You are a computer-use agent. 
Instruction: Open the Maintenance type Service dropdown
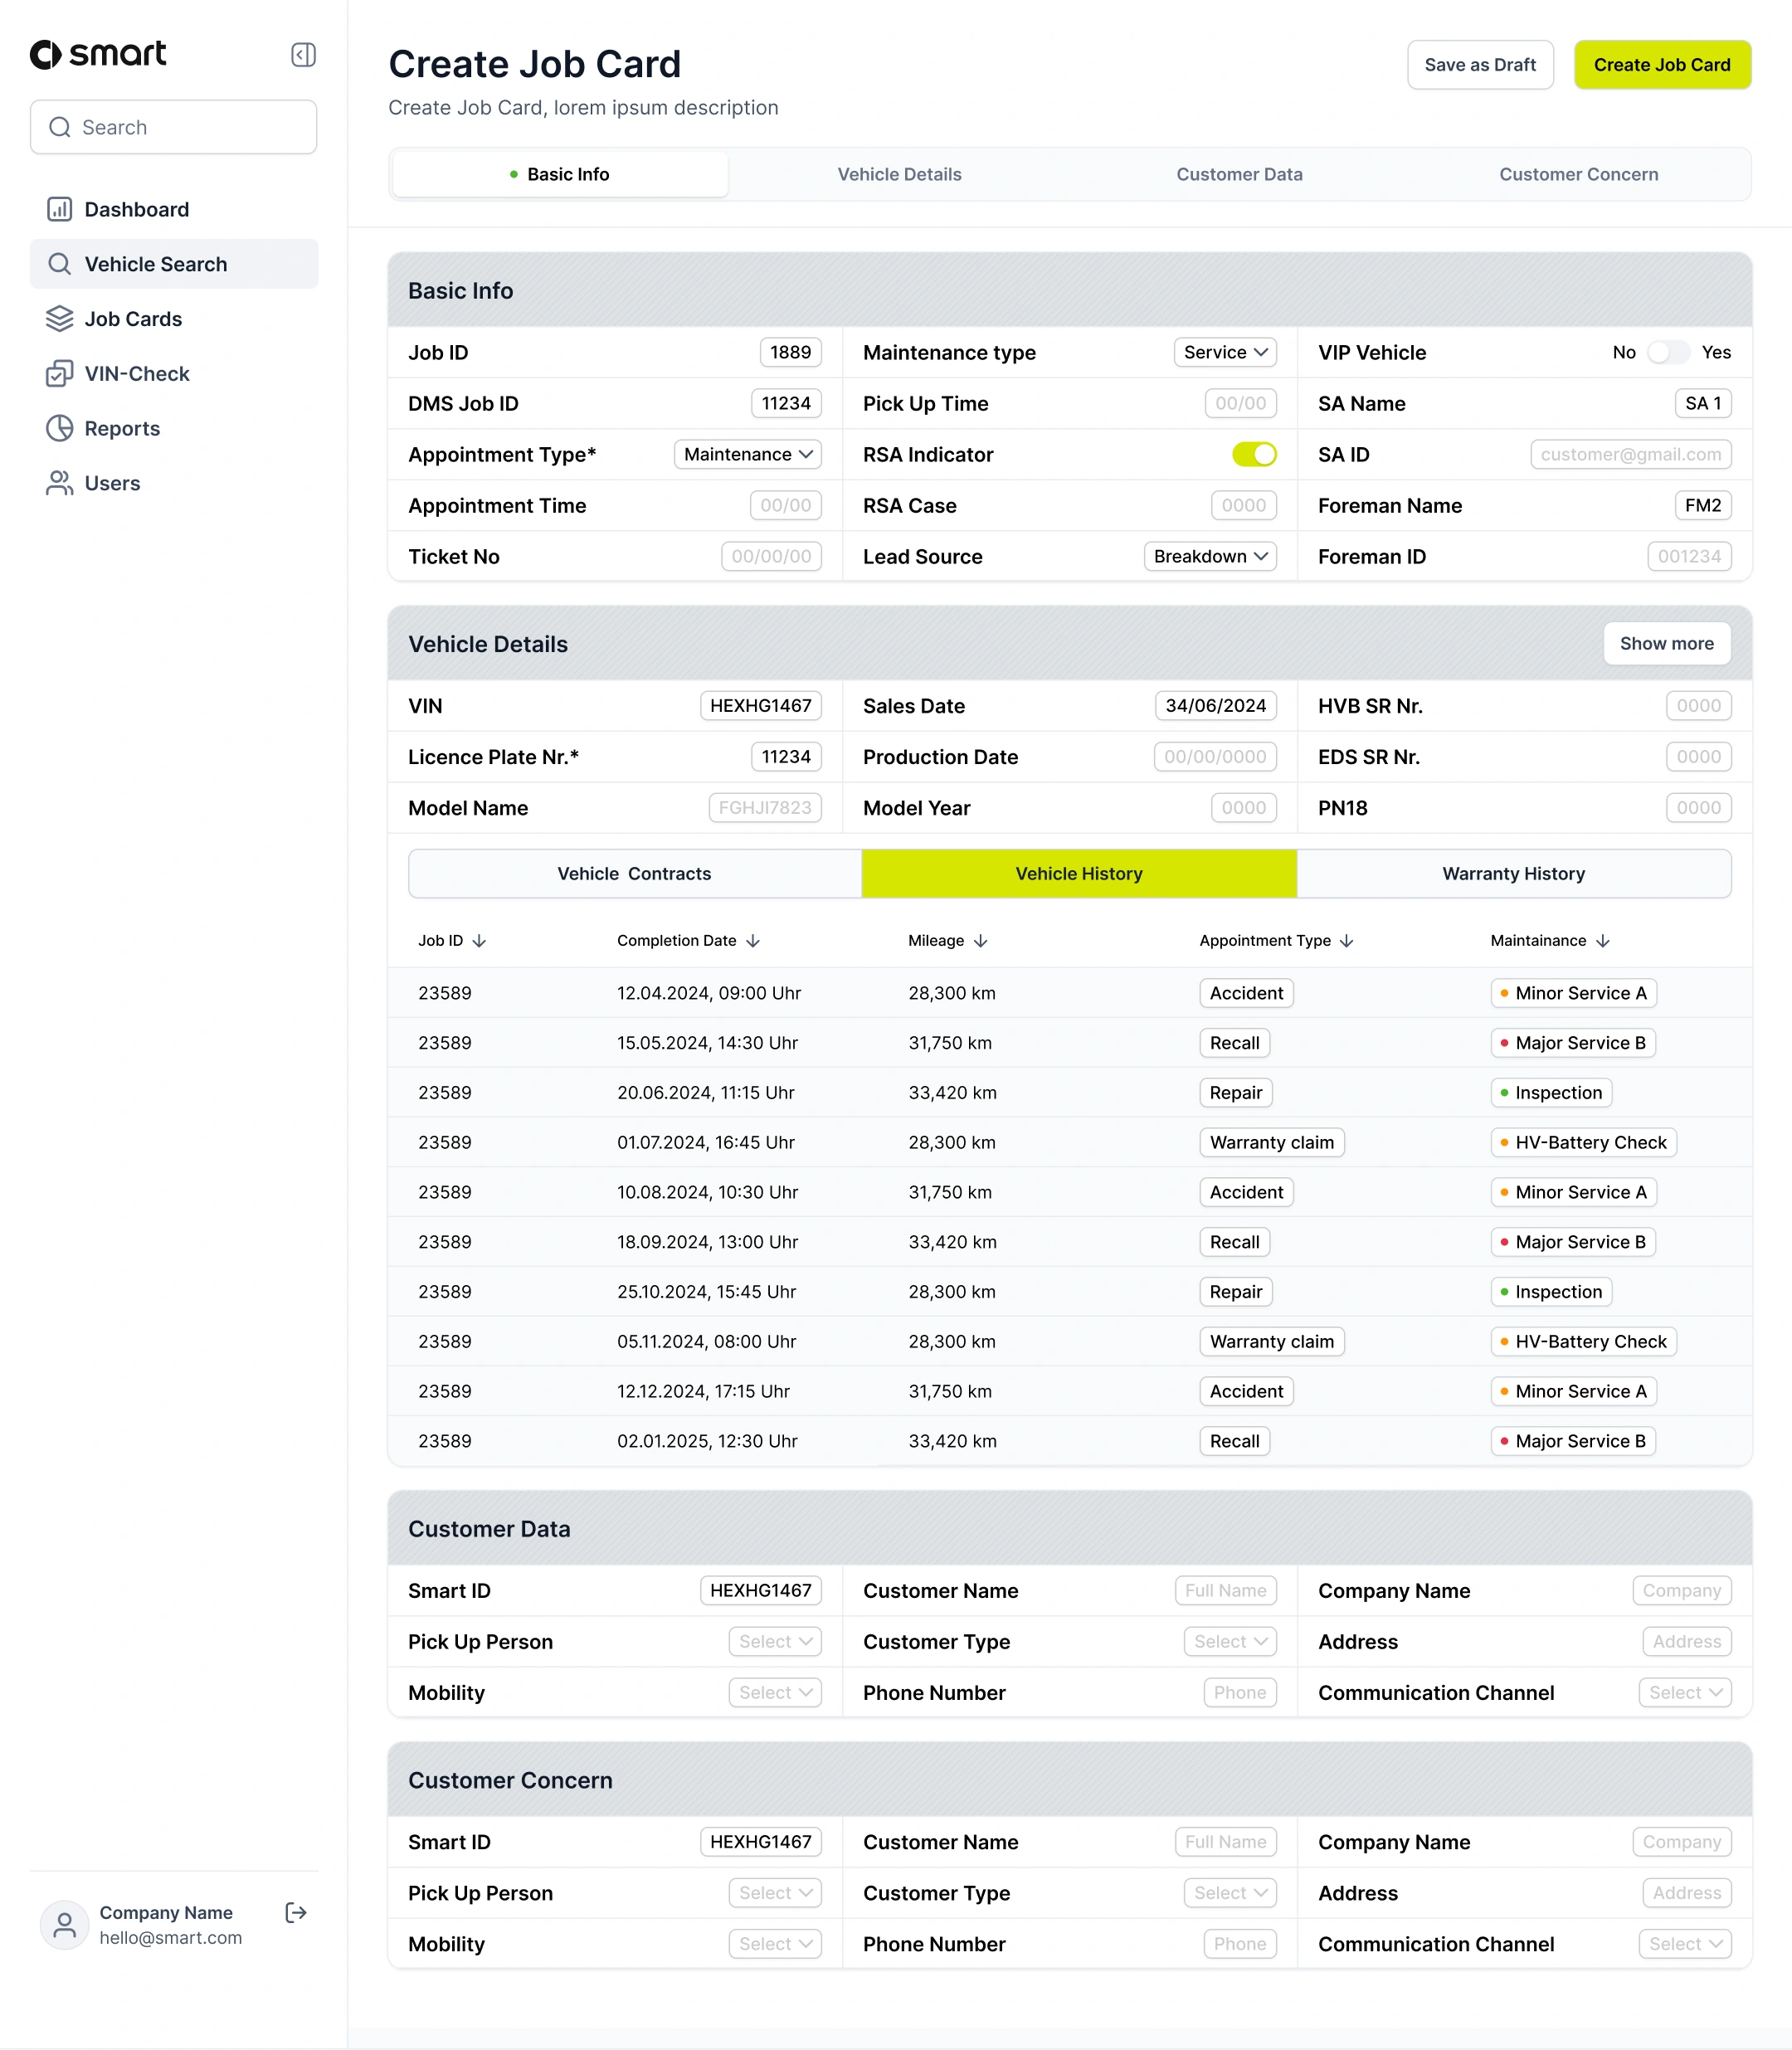tap(1225, 352)
